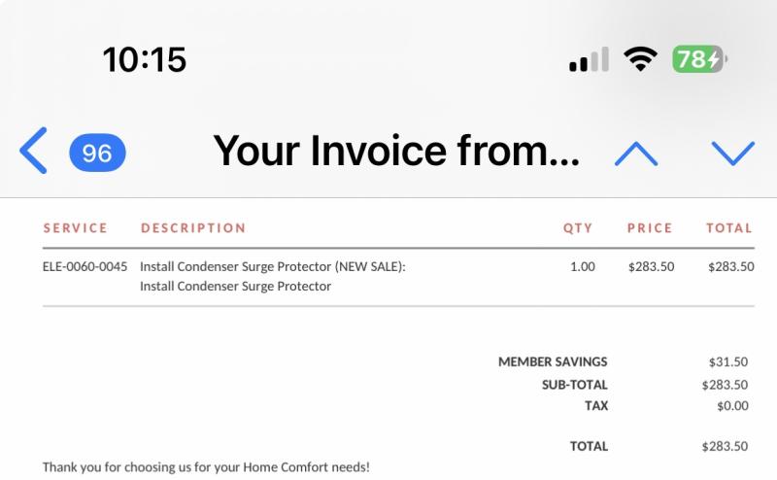
Task: Select the DESCRIPTION column header
Action: pyautogui.click(x=193, y=228)
